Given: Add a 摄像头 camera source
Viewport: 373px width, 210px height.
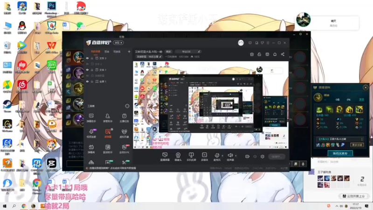Looking at the screenshot, I should 178,157.
